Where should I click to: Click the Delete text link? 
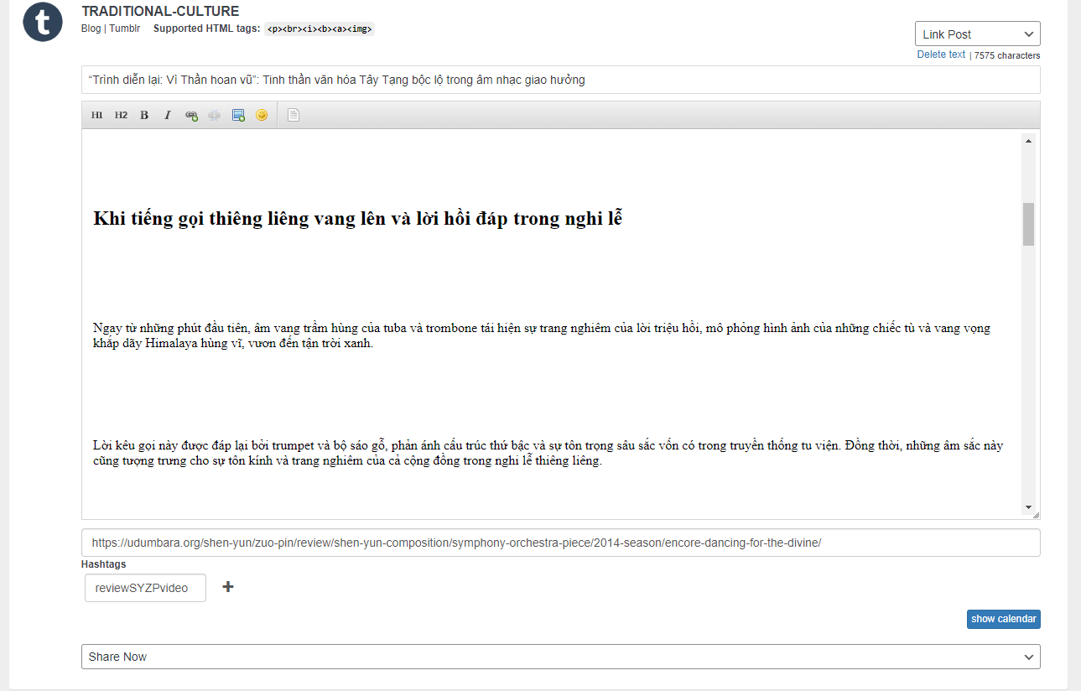941,55
